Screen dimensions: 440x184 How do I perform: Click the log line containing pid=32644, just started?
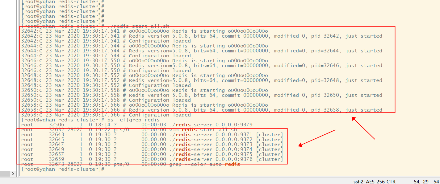point(202,51)
